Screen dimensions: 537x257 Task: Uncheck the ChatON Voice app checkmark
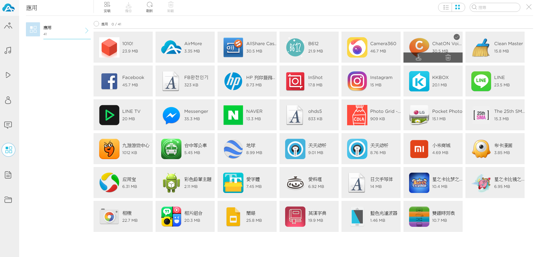(x=457, y=37)
